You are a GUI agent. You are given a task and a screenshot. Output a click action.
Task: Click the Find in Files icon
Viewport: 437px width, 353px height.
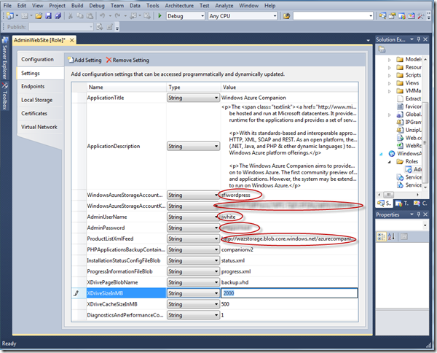click(286, 16)
